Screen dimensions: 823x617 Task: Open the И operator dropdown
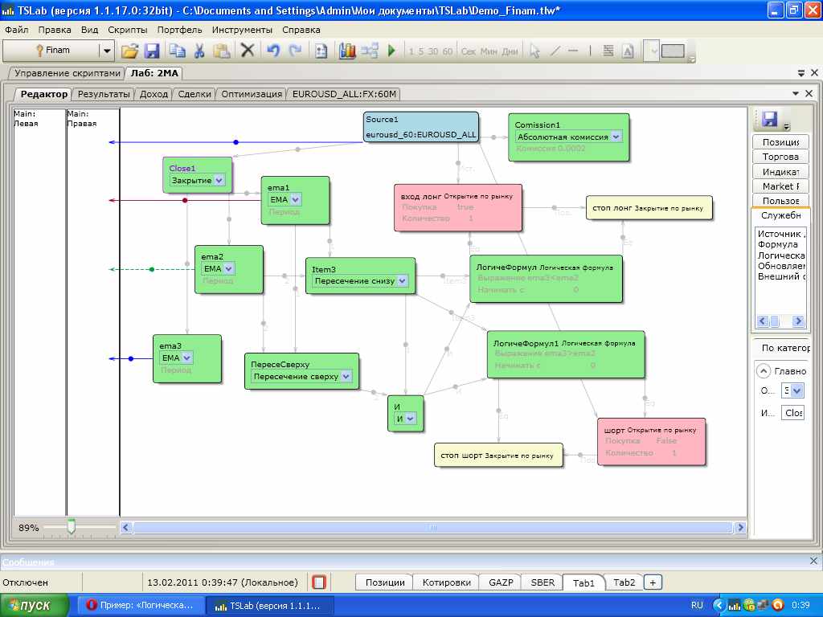coord(411,419)
